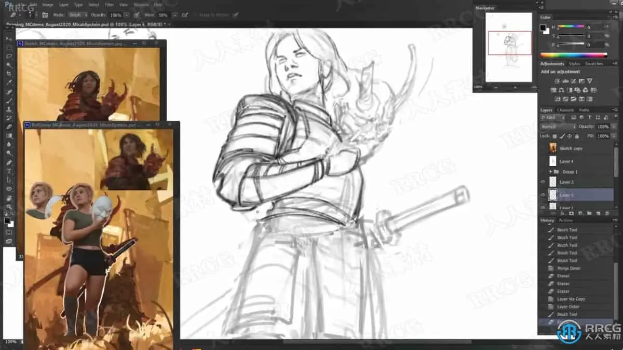Click the H hue slider in Color panel
Image resolution: width=623 pixels, height=350 pixels.
coord(570,27)
